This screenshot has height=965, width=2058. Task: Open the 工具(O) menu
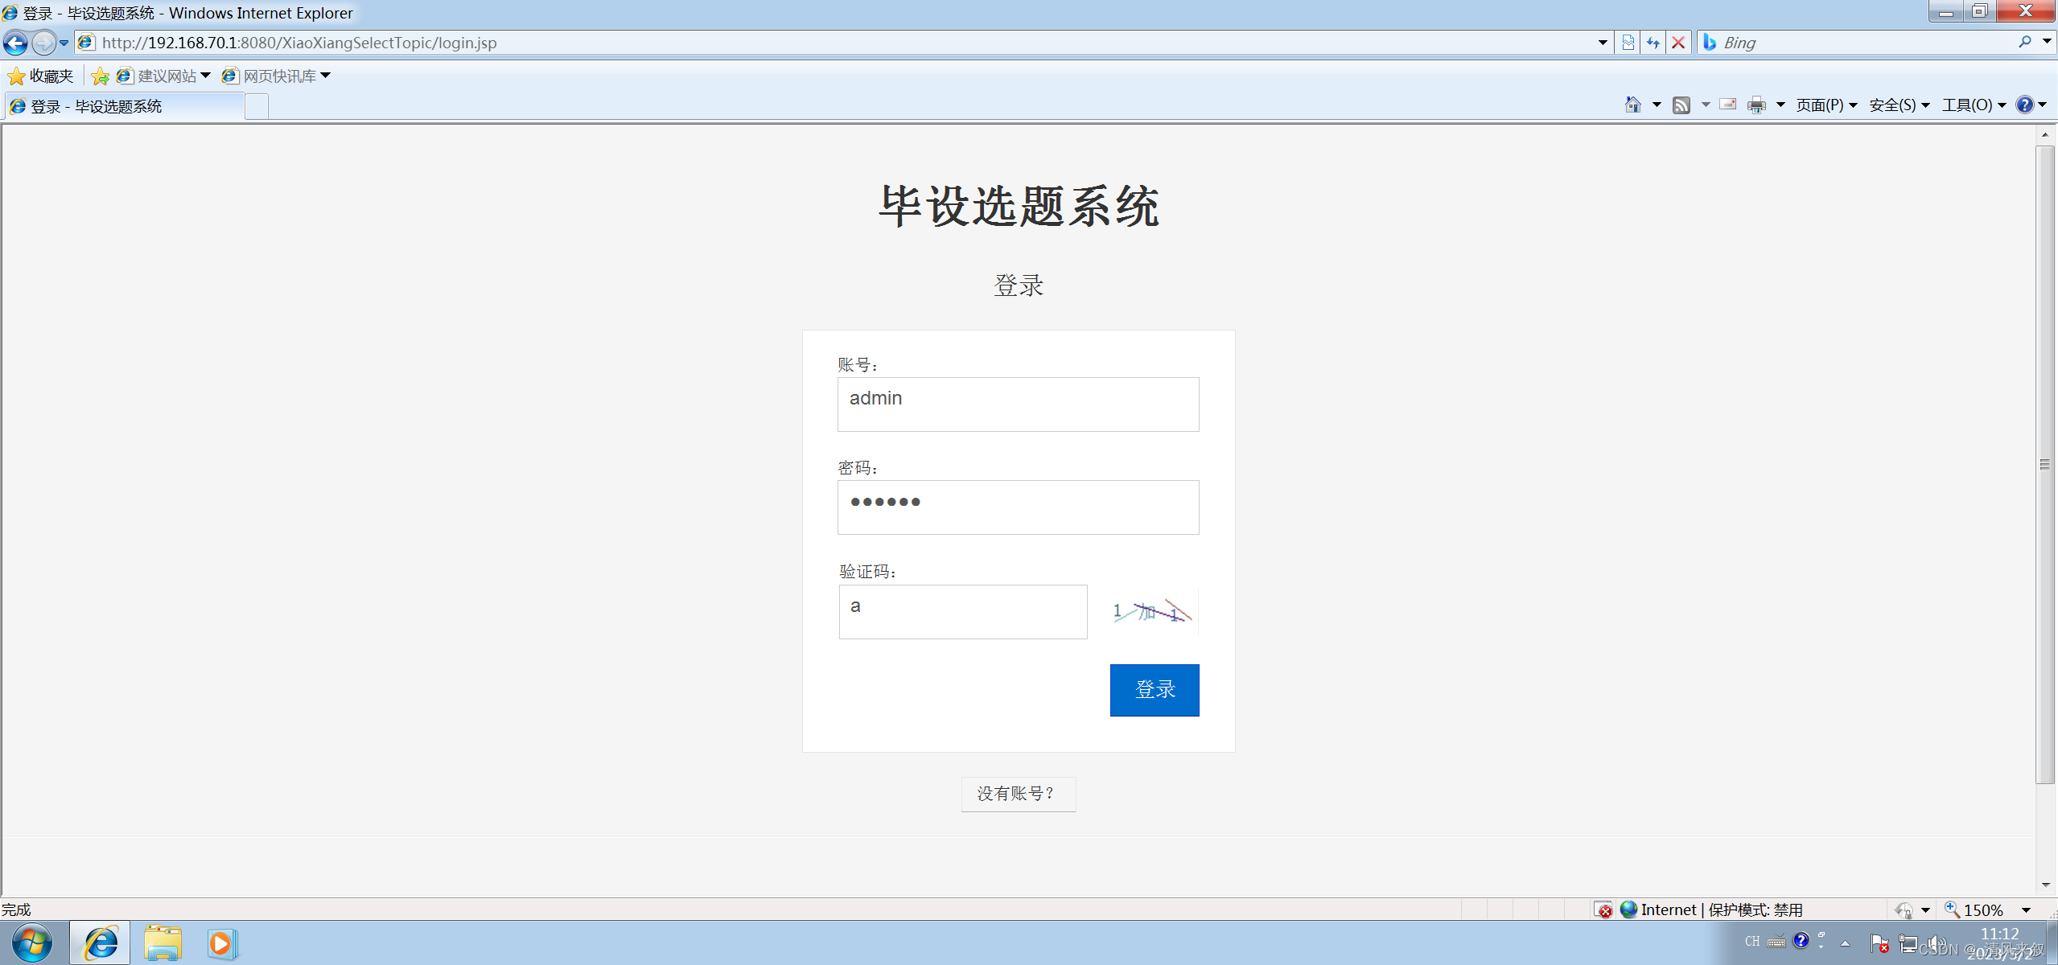[1974, 105]
